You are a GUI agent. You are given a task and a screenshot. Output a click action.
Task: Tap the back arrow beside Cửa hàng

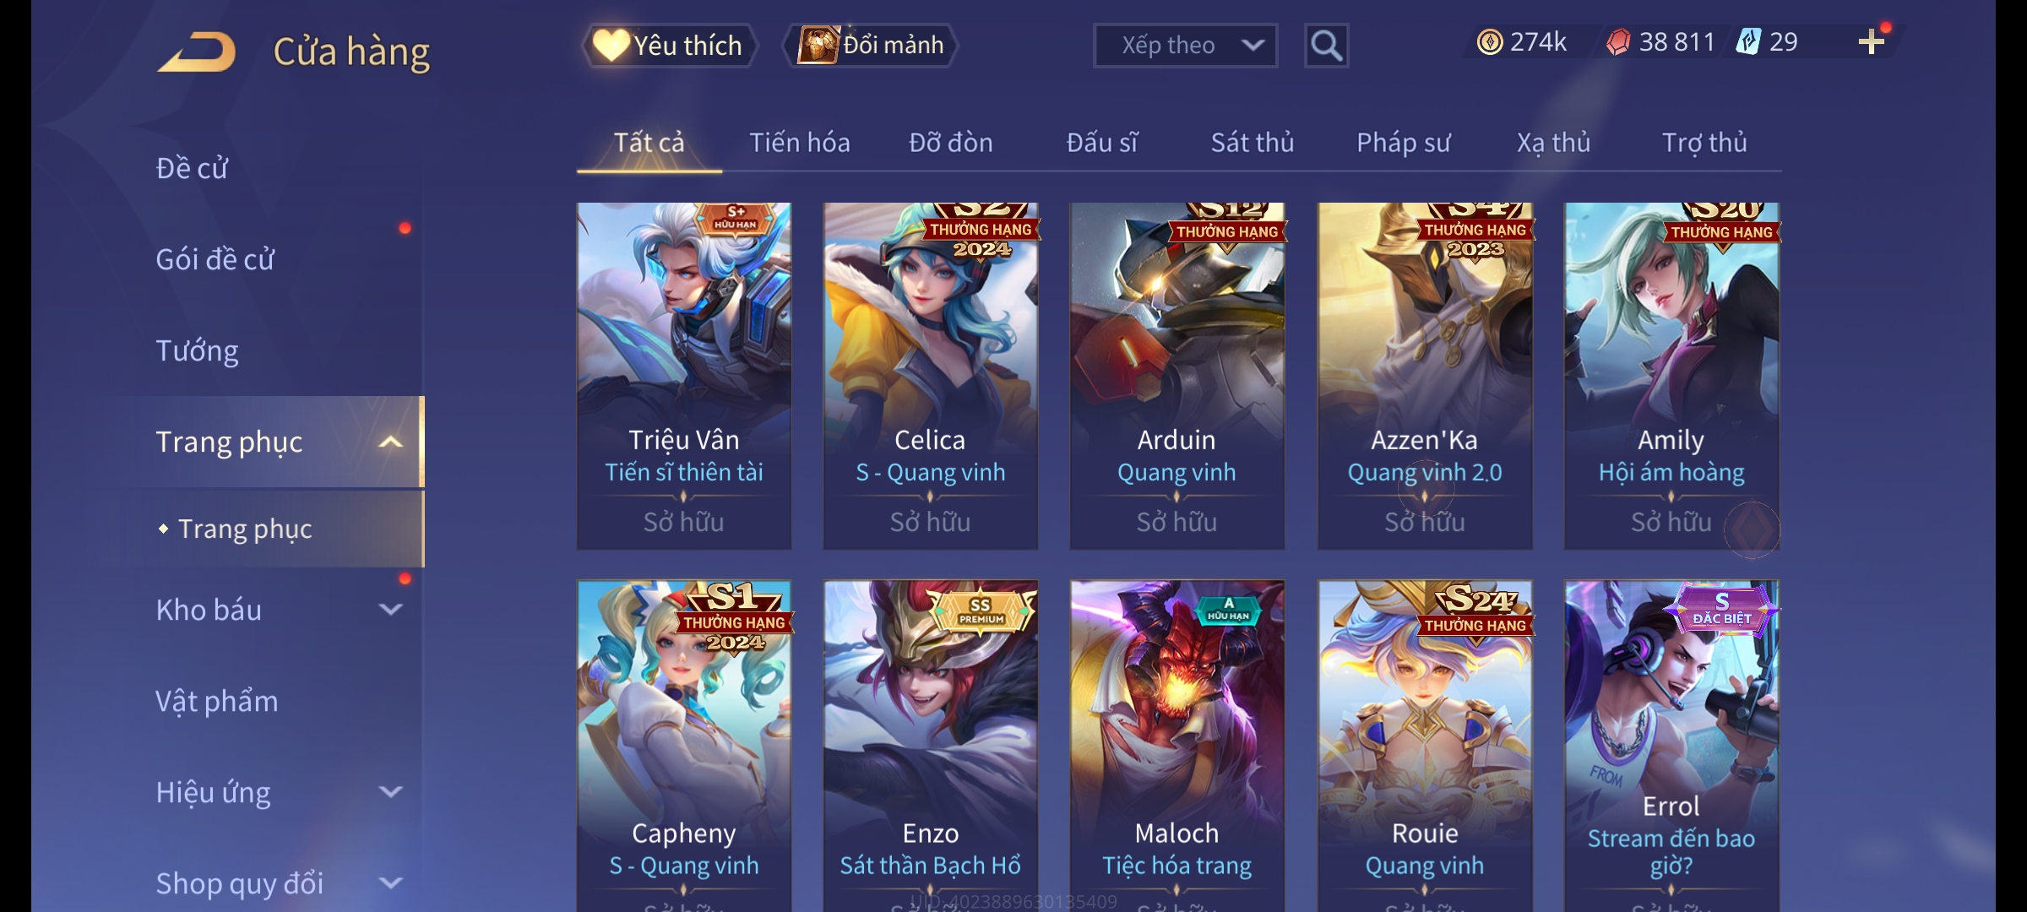point(197,52)
